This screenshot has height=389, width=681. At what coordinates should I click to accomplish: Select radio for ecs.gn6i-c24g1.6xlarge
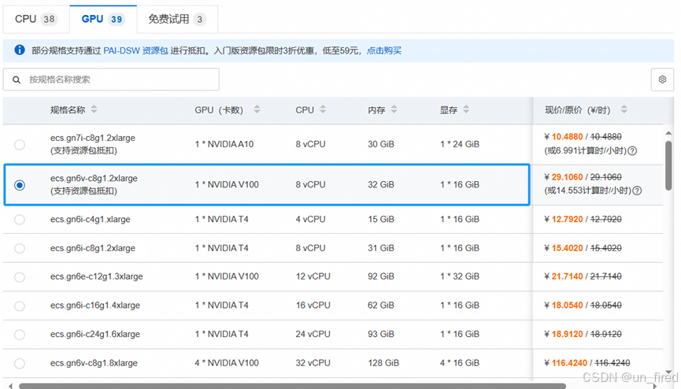coord(20,335)
